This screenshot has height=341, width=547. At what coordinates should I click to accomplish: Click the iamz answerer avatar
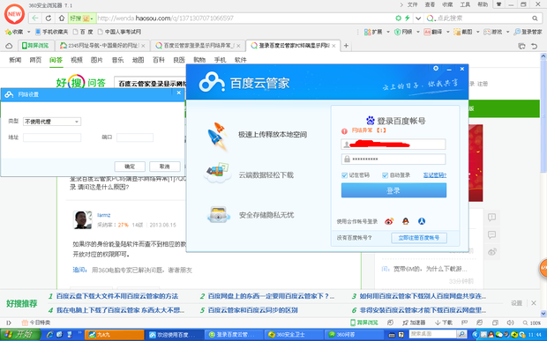pos(82,219)
